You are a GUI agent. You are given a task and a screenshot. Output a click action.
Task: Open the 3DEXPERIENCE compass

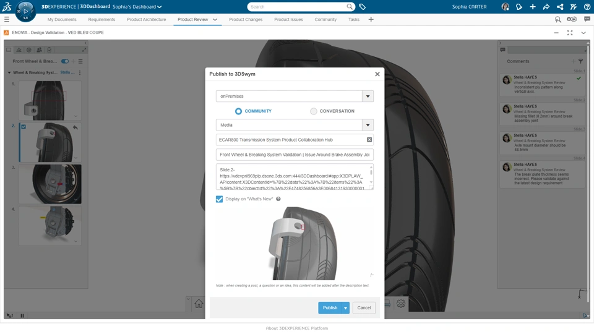[25, 11]
